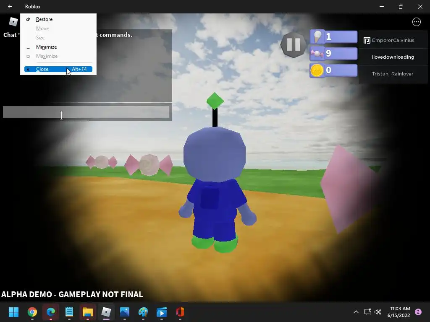Click the network status tray icon
The image size is (430, 322).
pos(367,312)
